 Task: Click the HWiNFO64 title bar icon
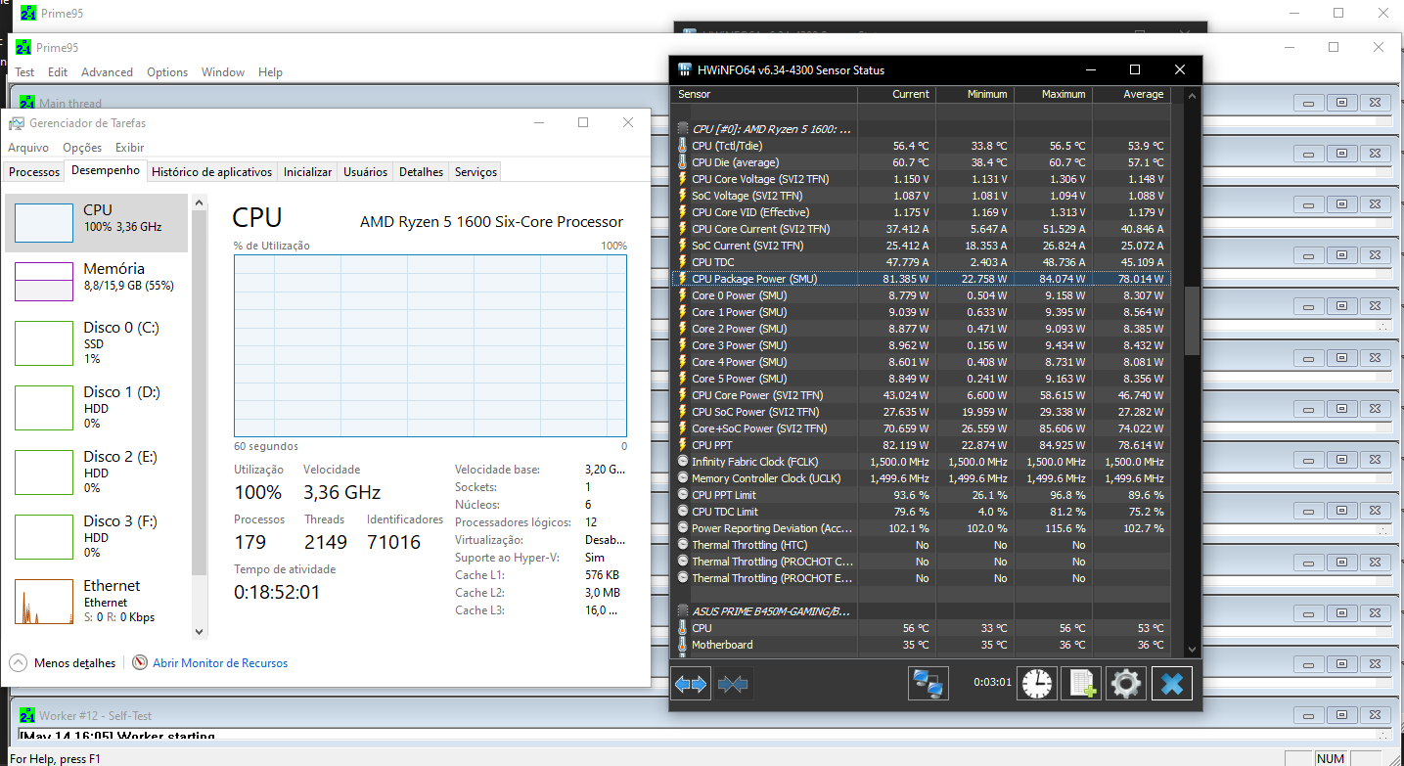click(685, 69)
